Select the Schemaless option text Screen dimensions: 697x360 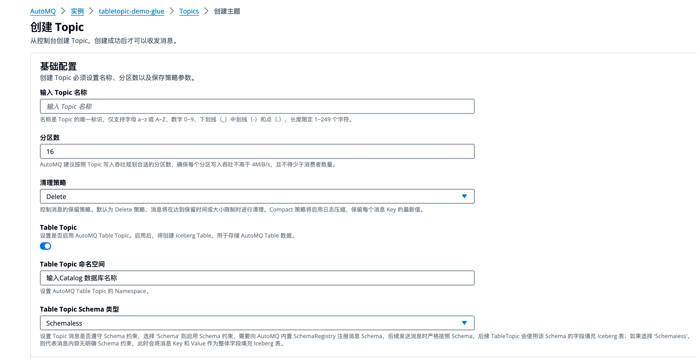64,323
